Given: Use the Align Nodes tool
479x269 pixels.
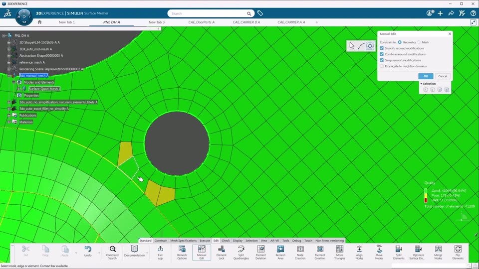Looking at the screenshot, I should (359, 252).
